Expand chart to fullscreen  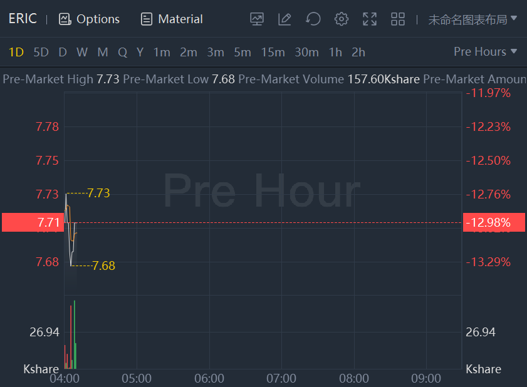pyautogui.click(x=370, y=19)
